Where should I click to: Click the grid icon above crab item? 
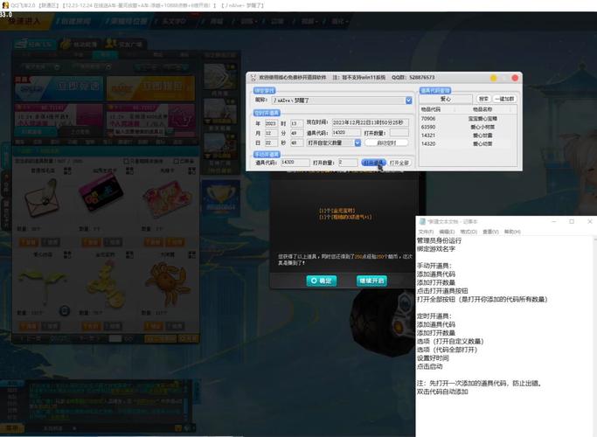click(192, 254)
